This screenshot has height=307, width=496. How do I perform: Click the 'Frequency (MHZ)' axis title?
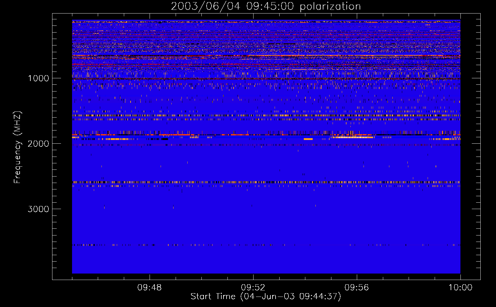(x=17, y=147)
